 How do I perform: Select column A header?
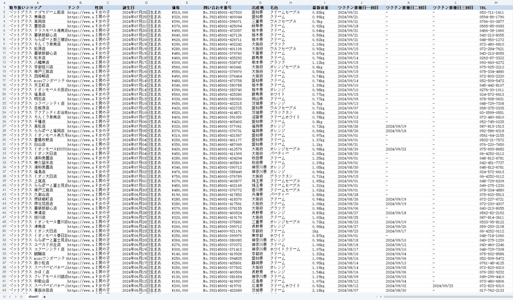[37, 3]
